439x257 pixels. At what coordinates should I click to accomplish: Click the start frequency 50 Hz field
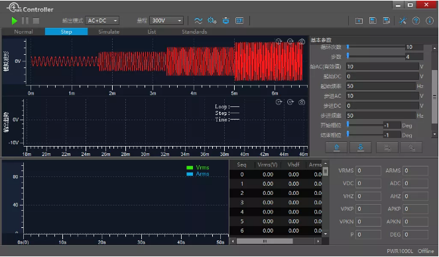pos(381,86)
